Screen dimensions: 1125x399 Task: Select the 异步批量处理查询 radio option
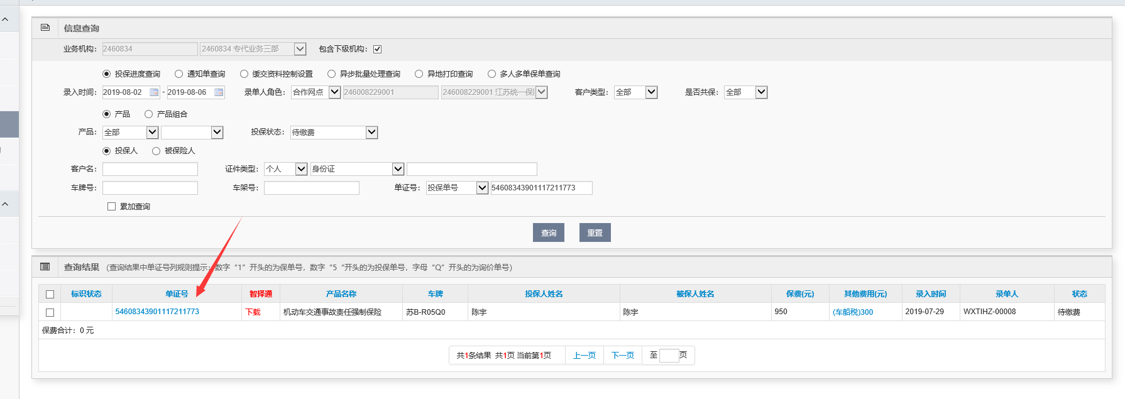(x=332, y=74)
